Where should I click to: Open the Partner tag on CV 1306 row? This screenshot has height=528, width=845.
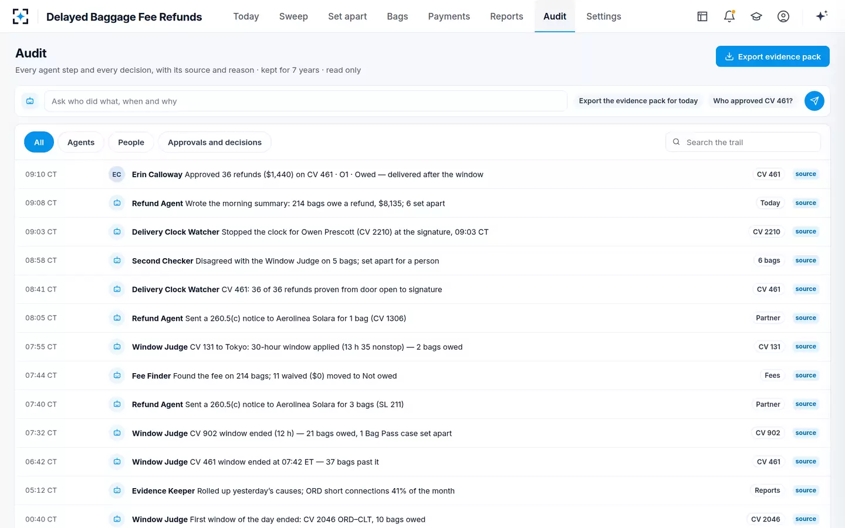[768, 318]
